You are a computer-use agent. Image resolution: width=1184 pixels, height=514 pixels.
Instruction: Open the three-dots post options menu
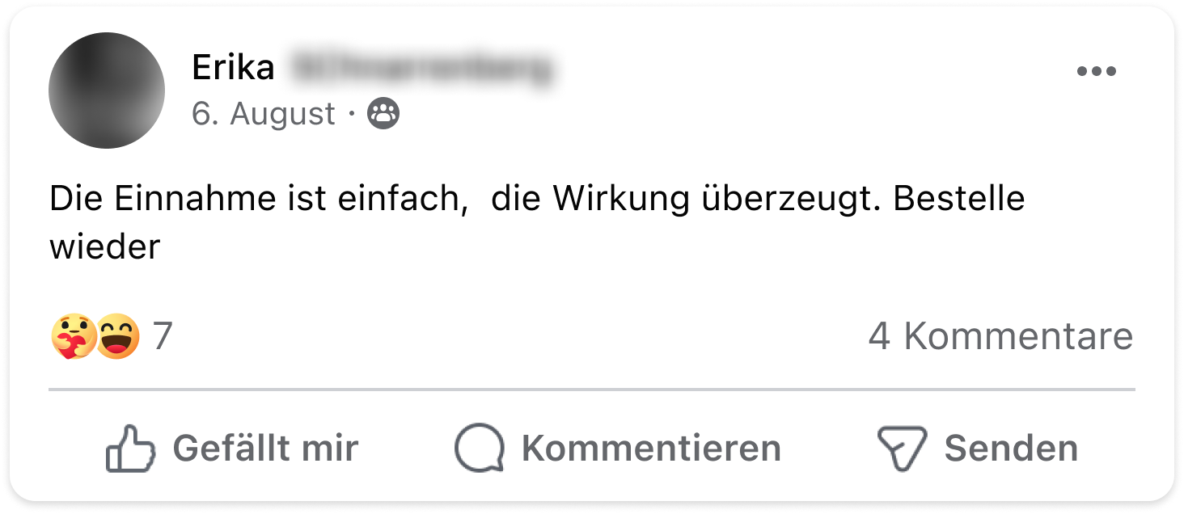tap(1097, 71)
